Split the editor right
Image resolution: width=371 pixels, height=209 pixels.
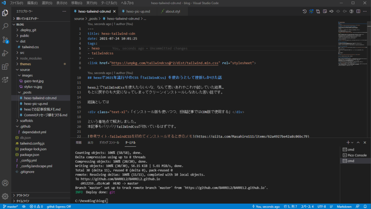coord(358,11)
